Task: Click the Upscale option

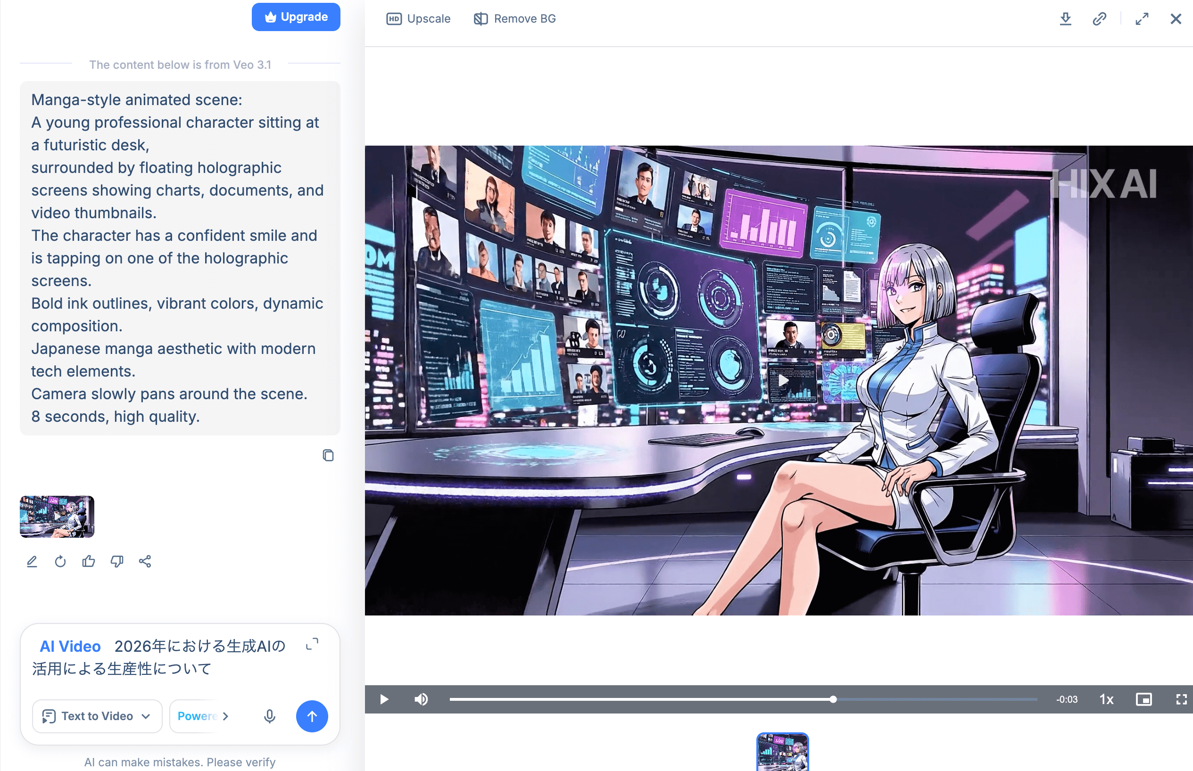Action: pos(418,18)
